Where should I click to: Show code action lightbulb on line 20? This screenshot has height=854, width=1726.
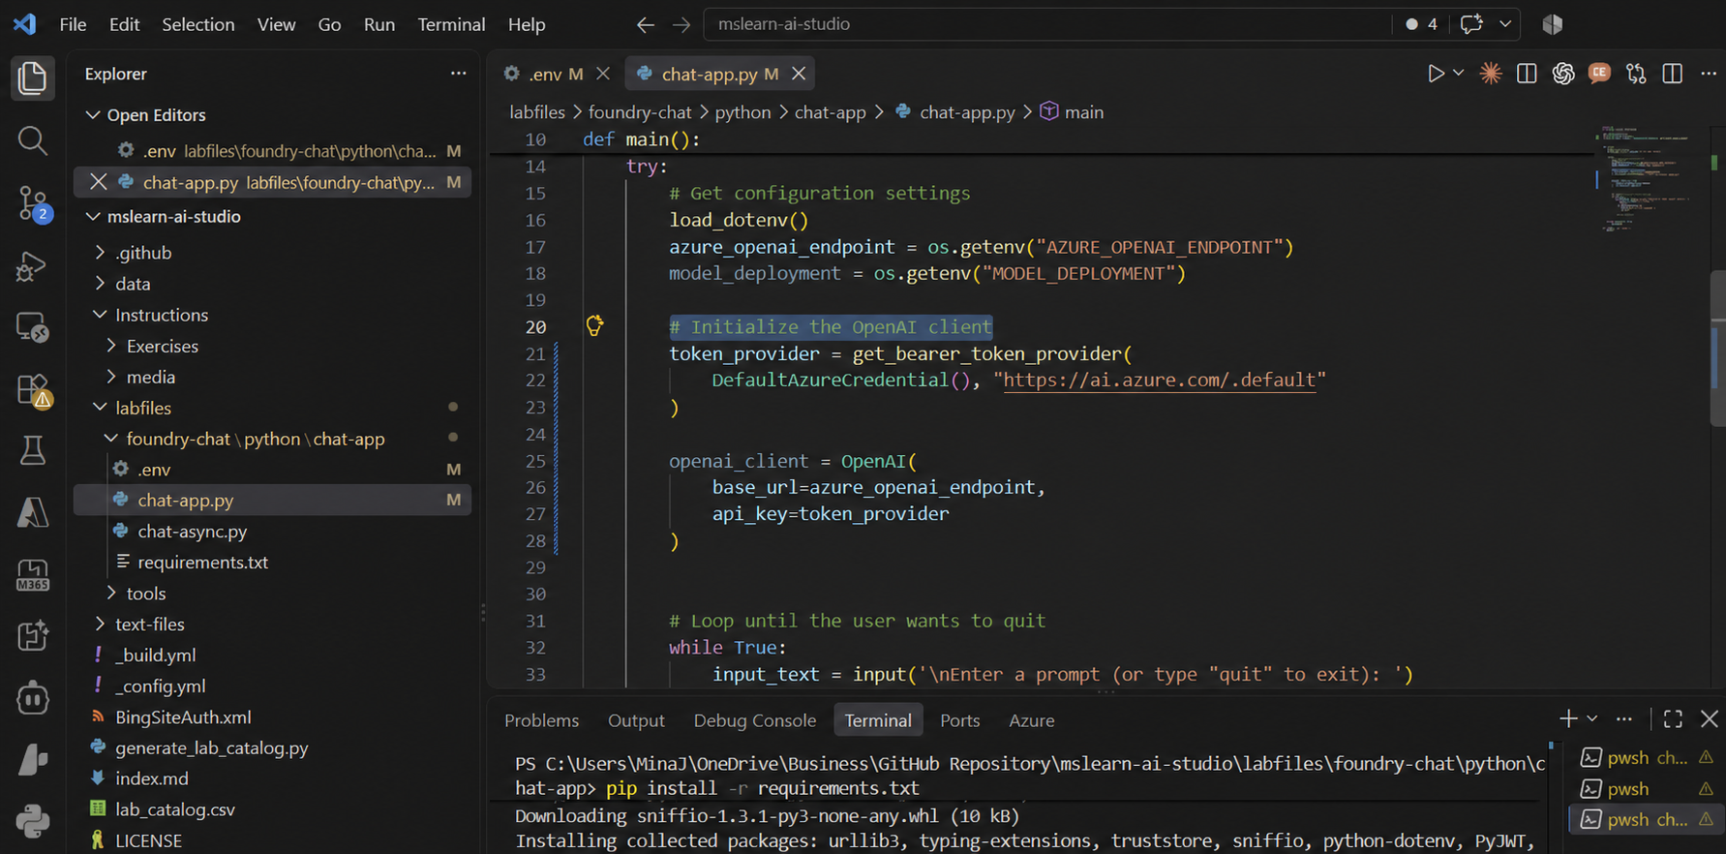(x=594, y=325)
